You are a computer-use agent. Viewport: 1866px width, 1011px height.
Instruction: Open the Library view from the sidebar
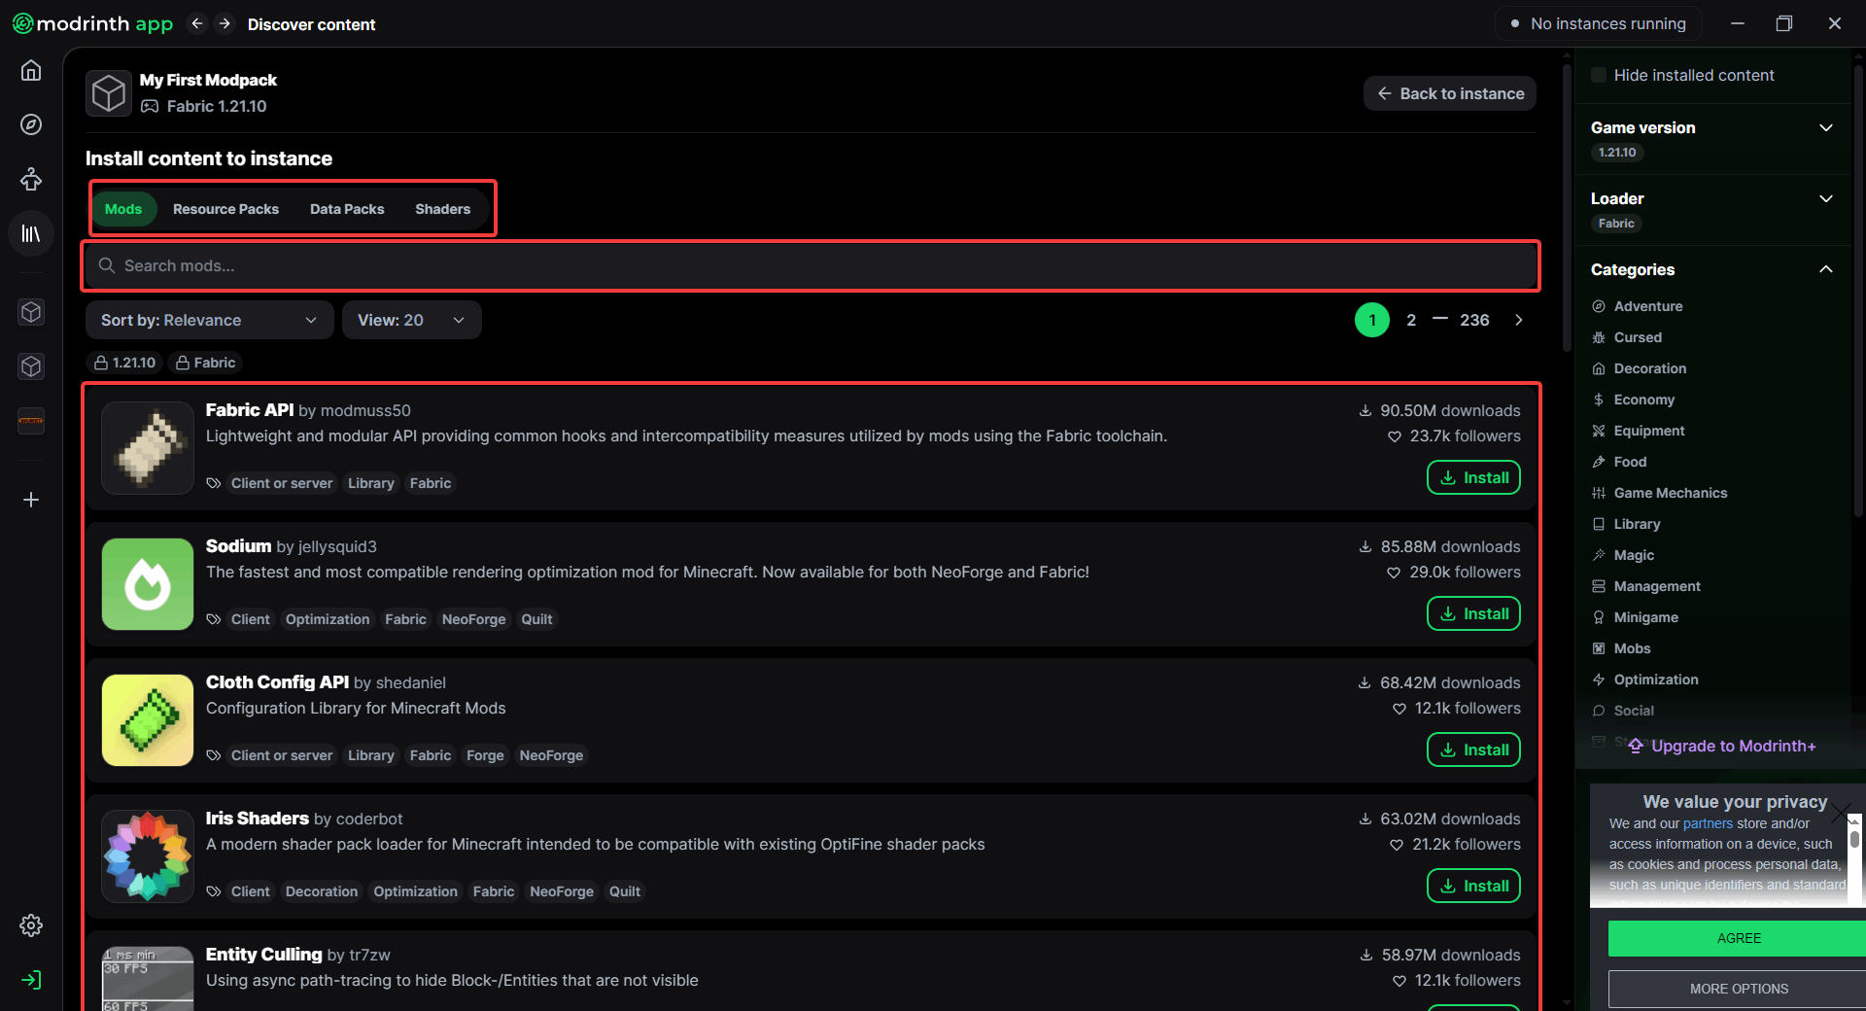click(x=31, y=233)
